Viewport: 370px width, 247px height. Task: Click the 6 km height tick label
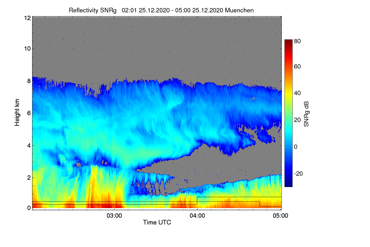(x=28, y=113)
